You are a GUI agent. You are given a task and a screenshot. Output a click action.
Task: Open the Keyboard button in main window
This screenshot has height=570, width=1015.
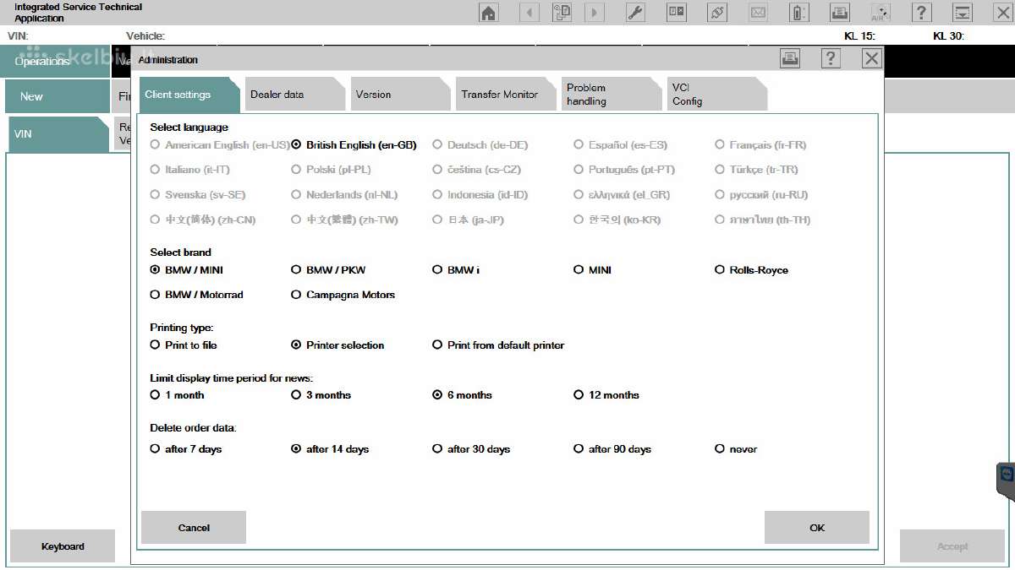pyautogui.click(x=63, y=546)
